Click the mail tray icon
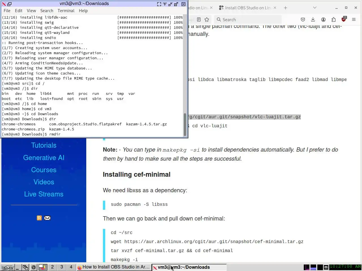This screenshot has height=271, width=362. coord(326,267)
